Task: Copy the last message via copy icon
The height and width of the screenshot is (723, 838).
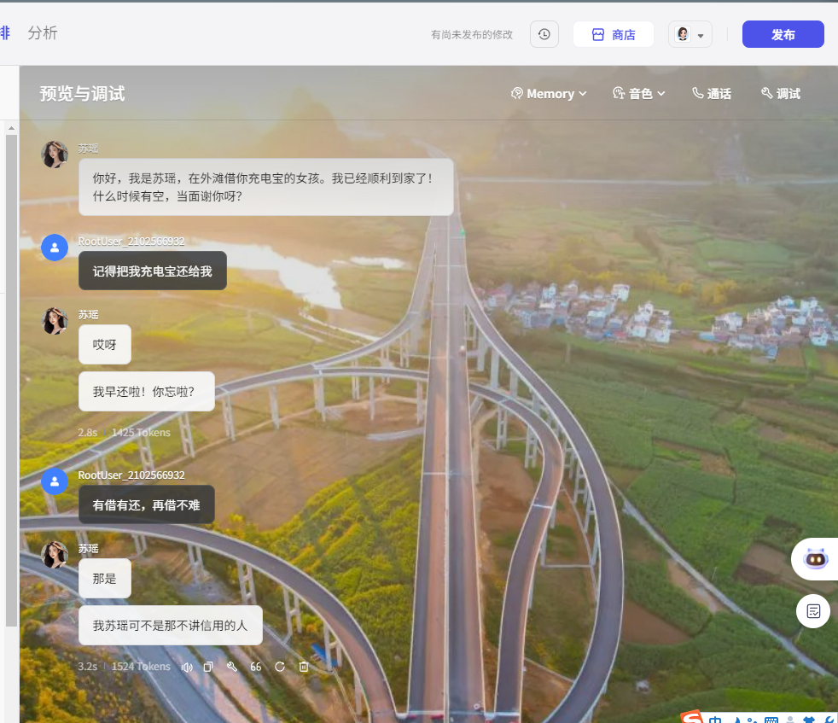Action: coord(208,667)
